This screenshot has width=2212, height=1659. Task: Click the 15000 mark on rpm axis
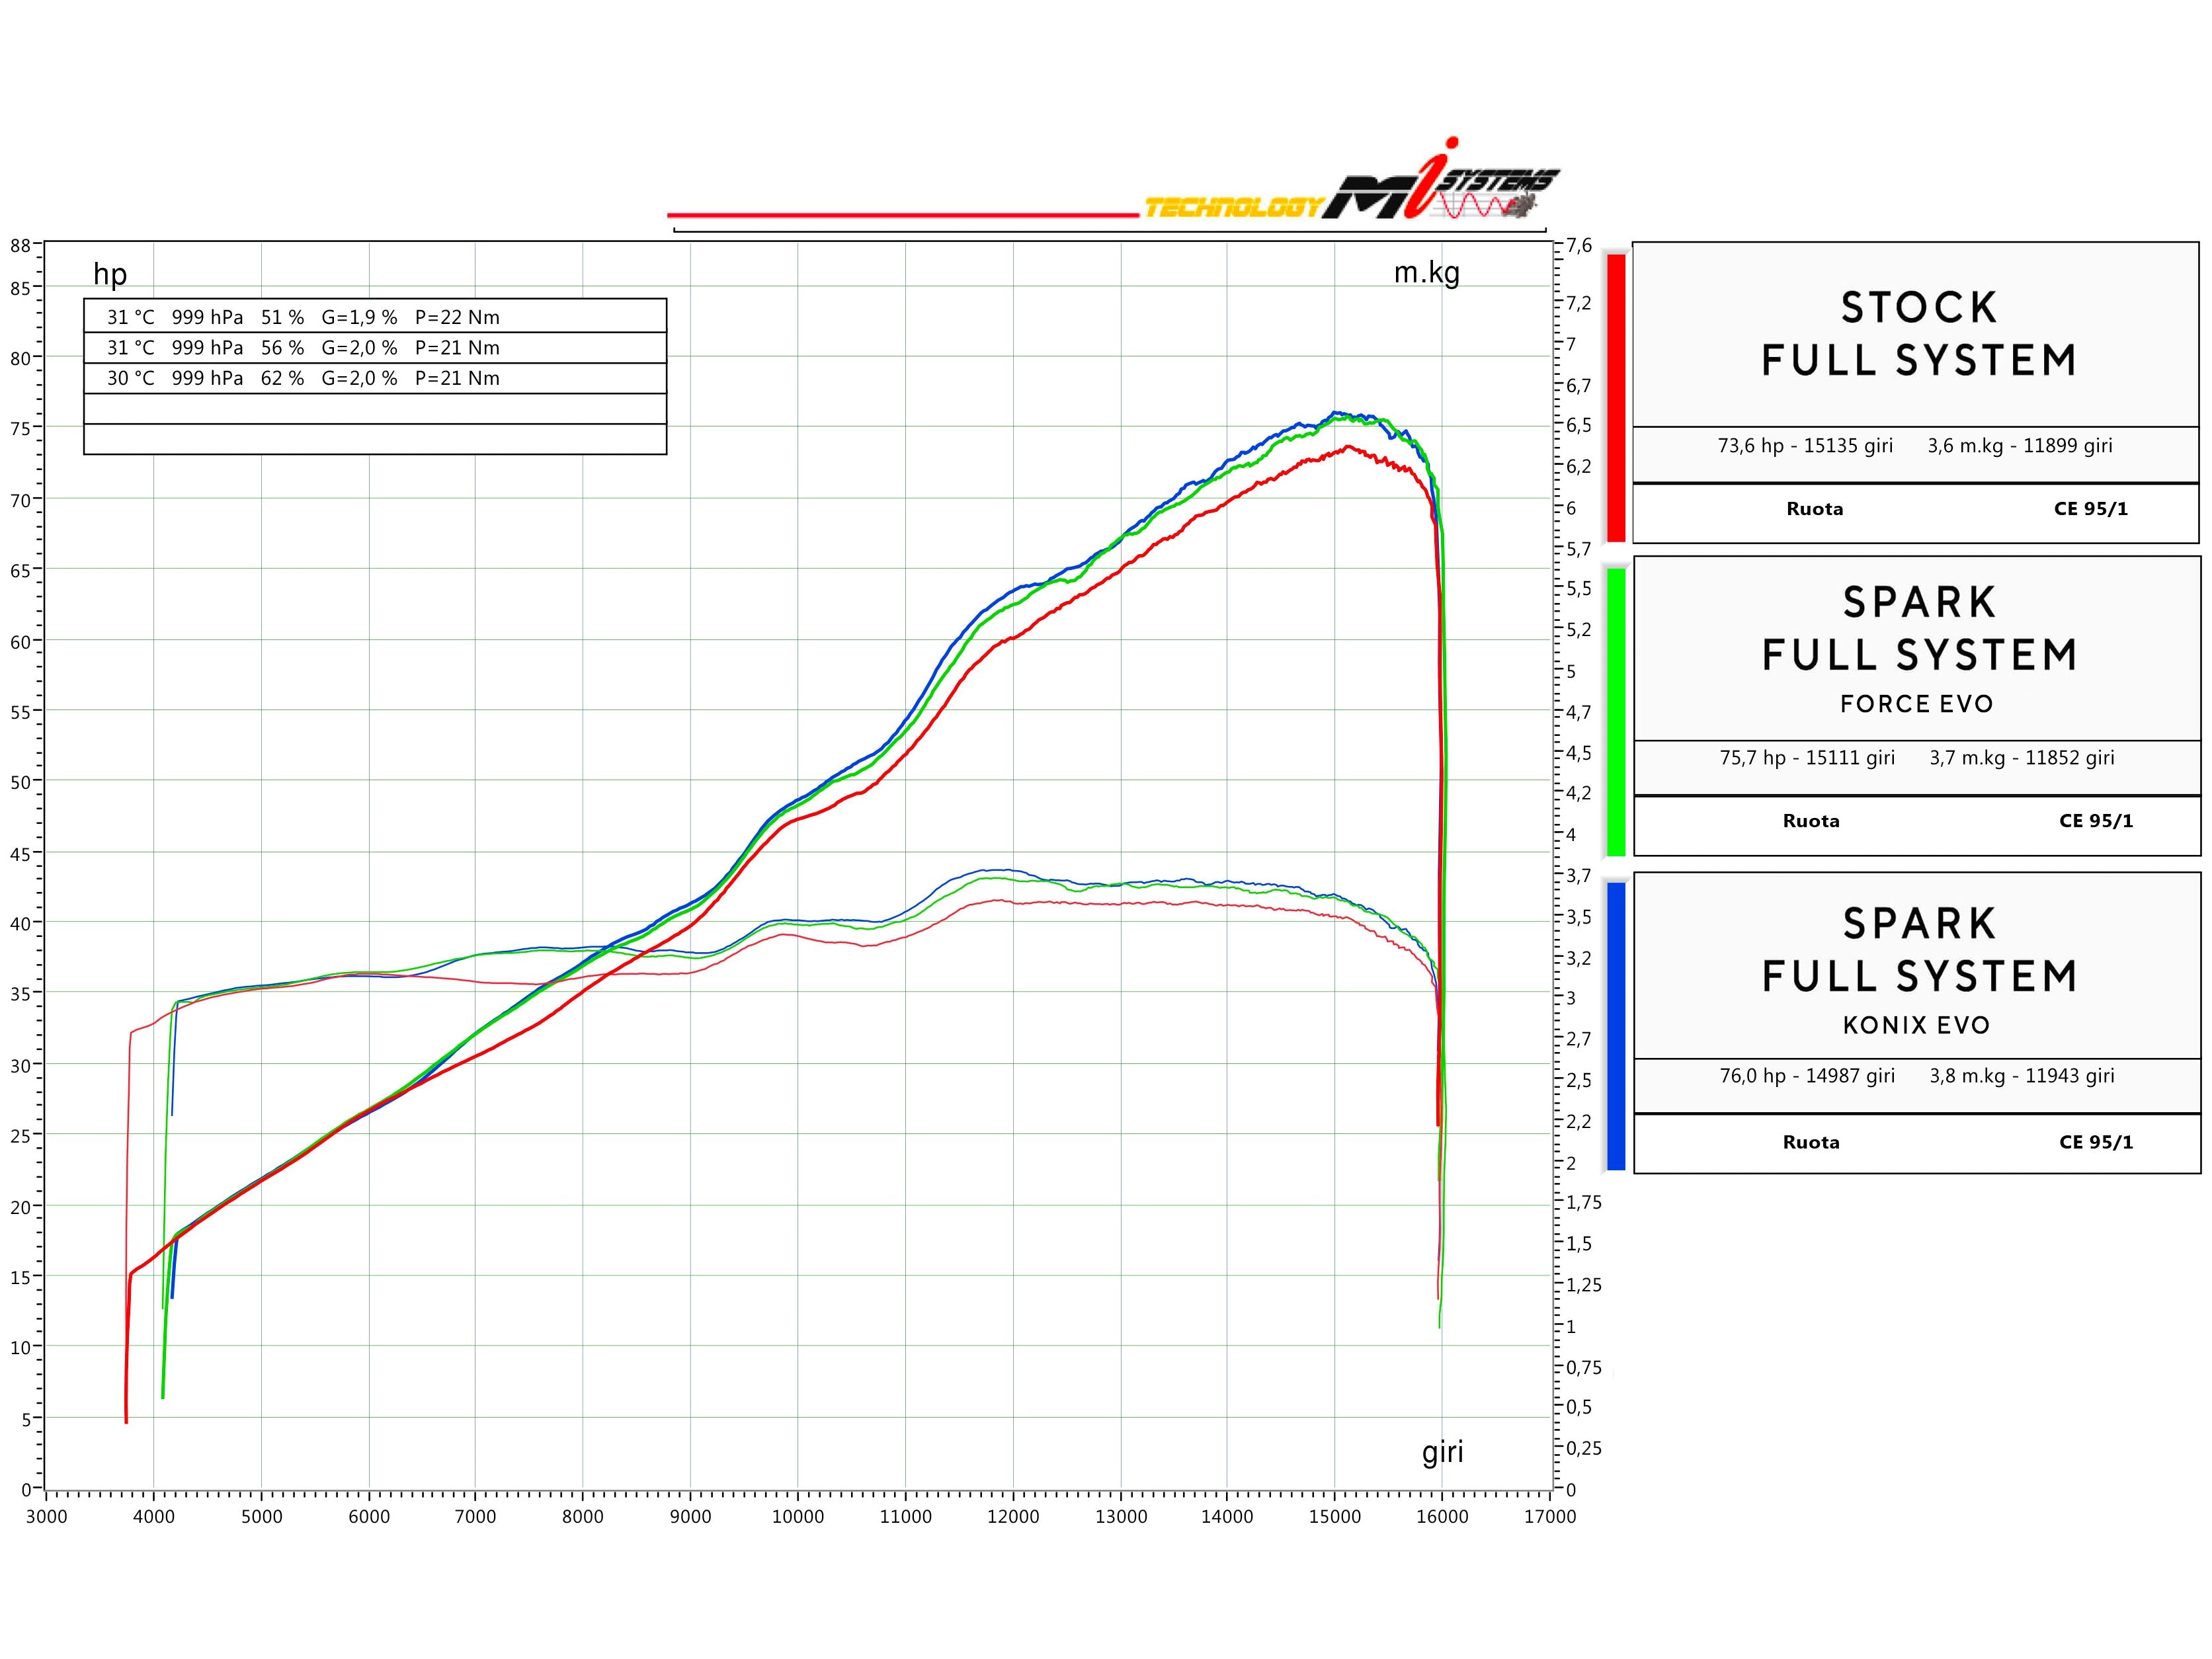pos(1334,1516)
